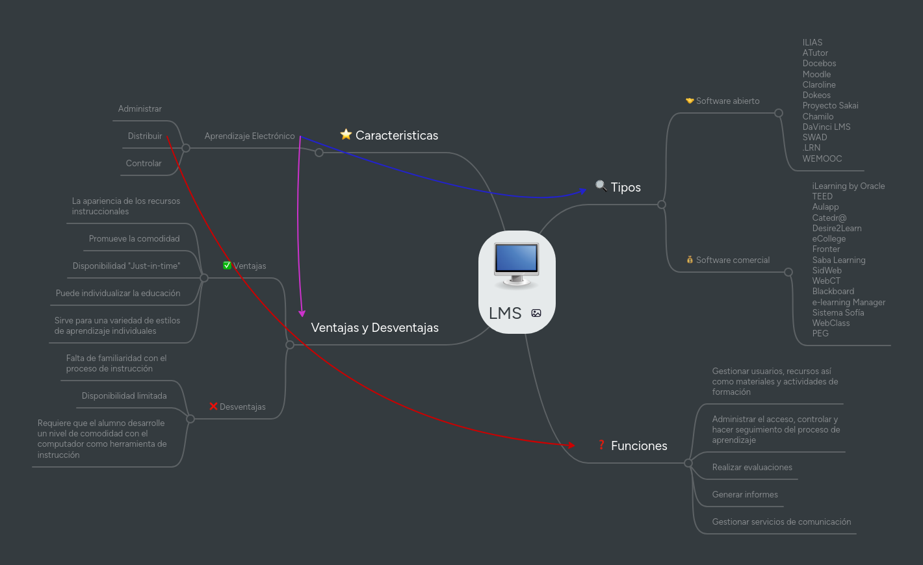
Task: Collapse the branch circle at the Funciones junction
Action: 688,463
